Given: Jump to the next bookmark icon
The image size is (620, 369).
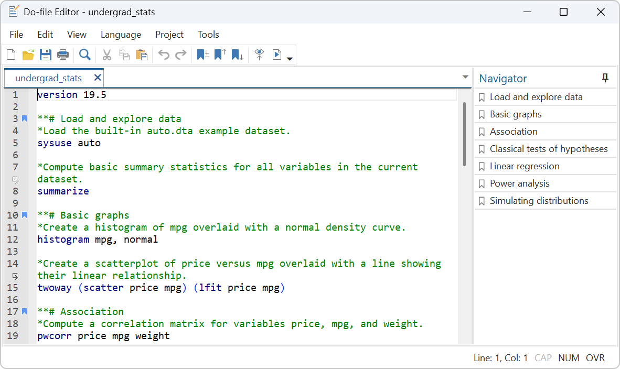Looking at the screenshot, I should 238,55.
